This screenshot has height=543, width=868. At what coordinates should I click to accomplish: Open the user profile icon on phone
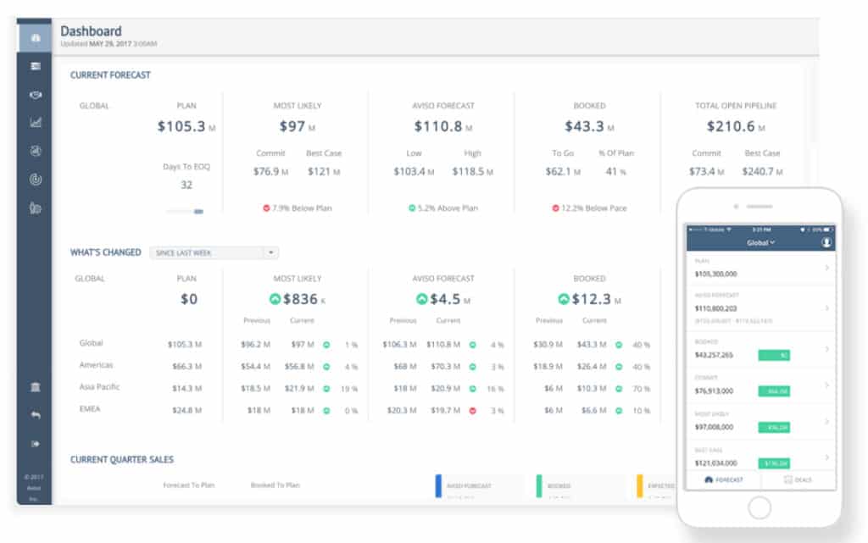coord(826,242)
